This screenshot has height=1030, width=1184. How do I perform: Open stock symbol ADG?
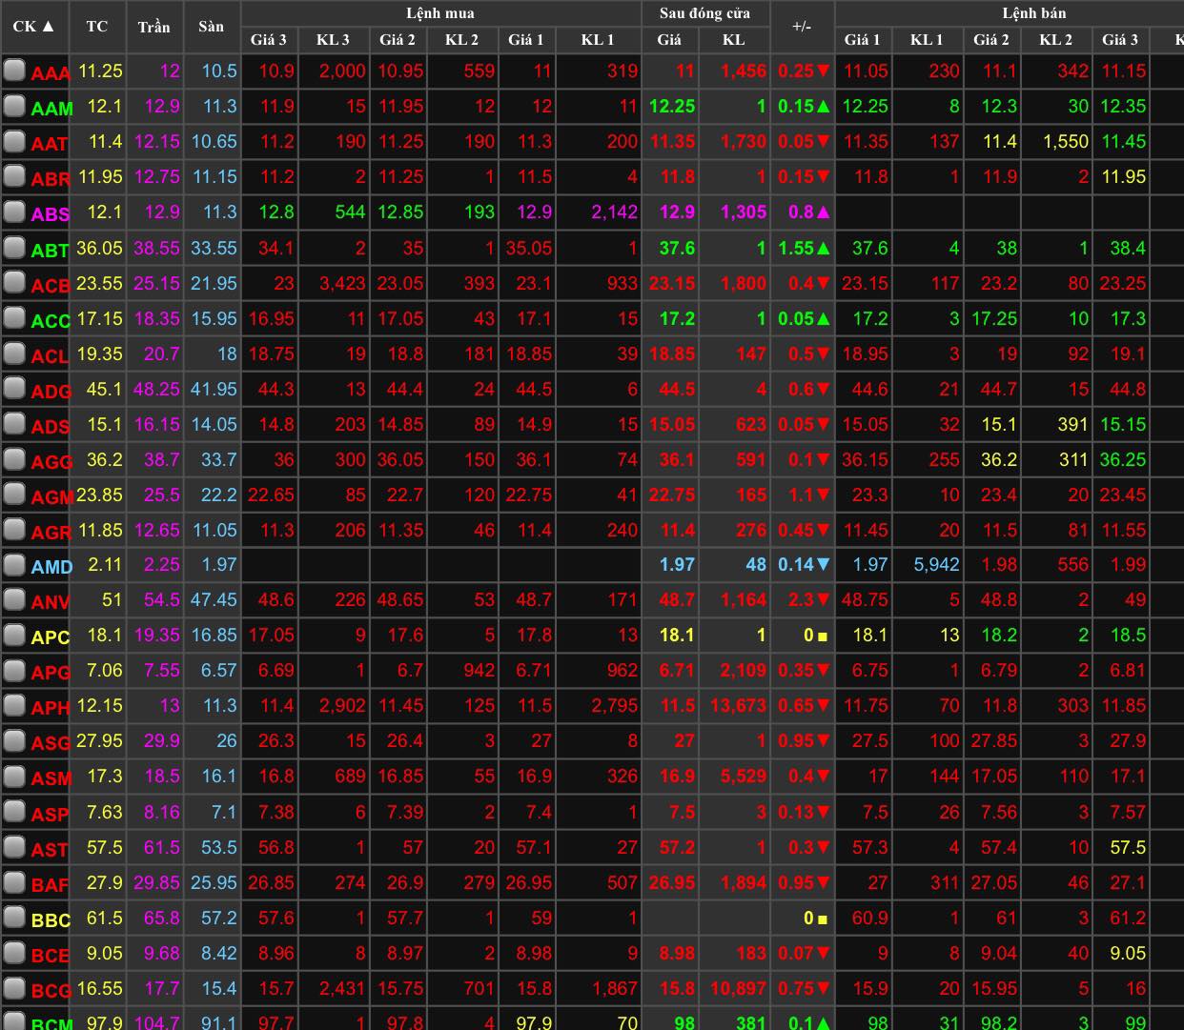51,391
